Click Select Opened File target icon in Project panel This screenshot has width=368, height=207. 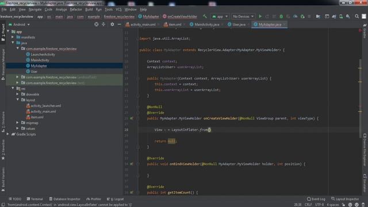tap(96, 24)
